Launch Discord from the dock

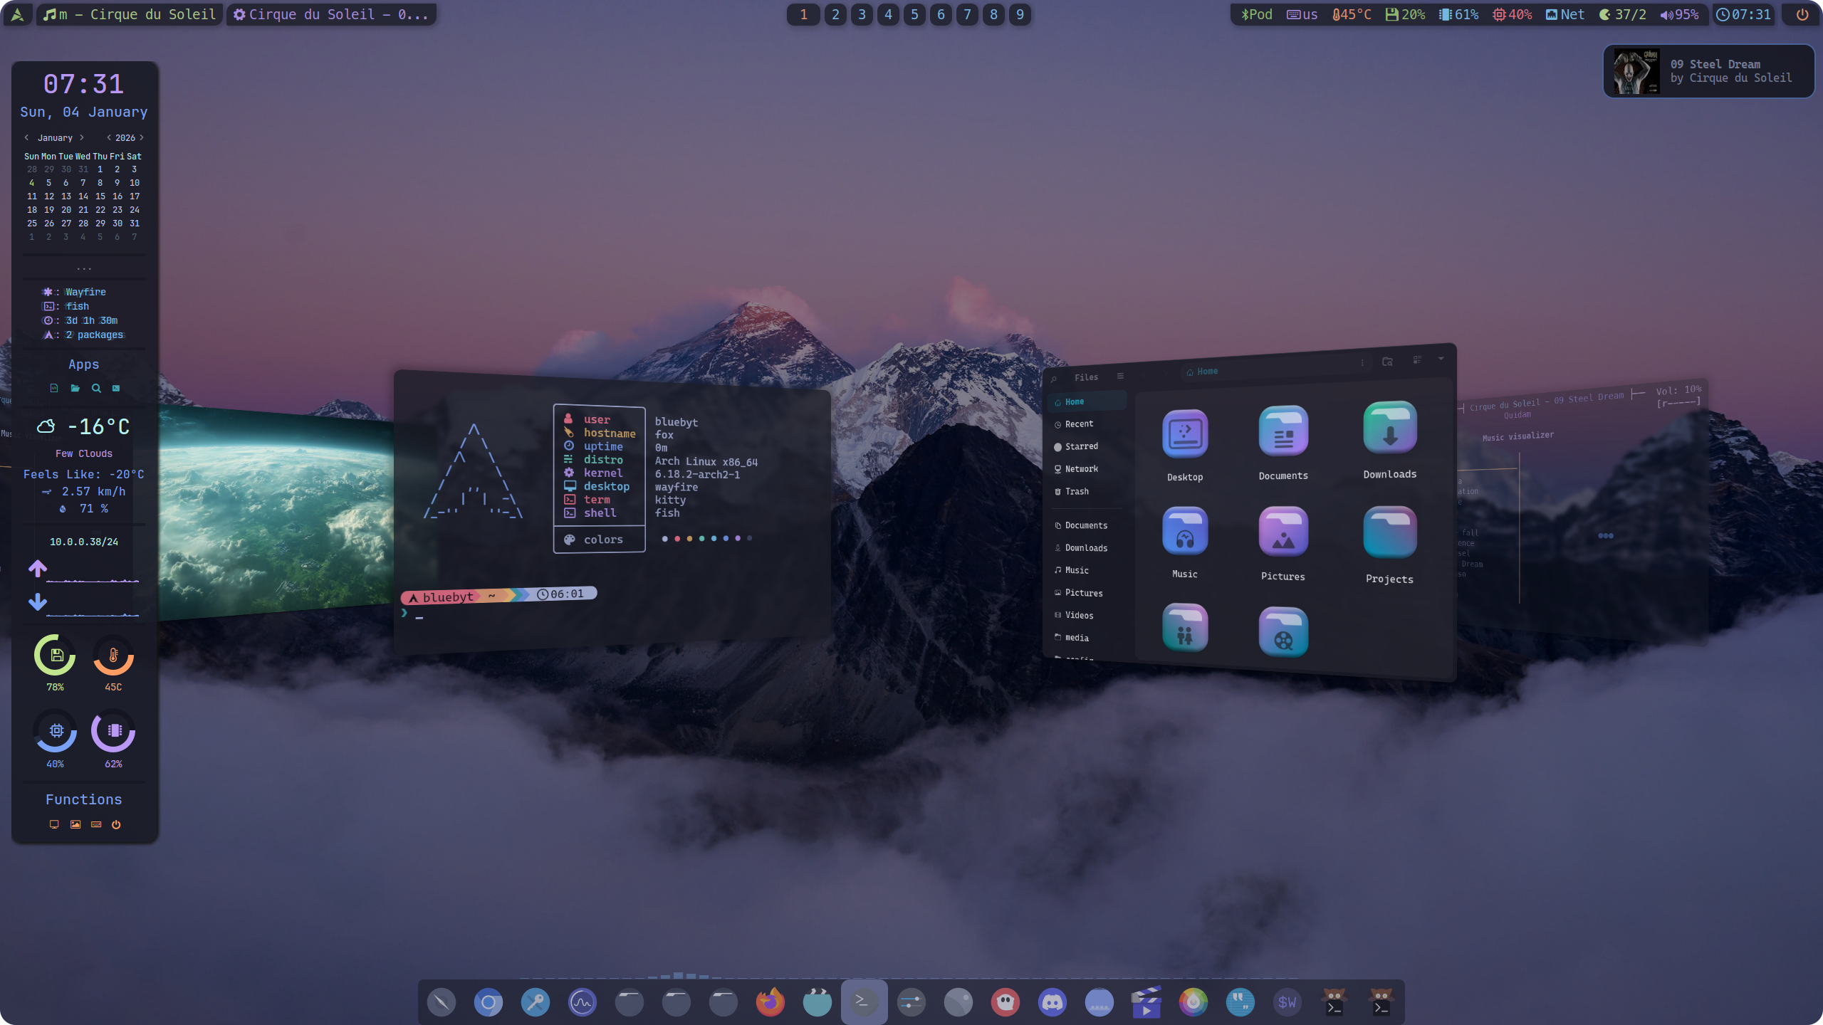1052,1002
